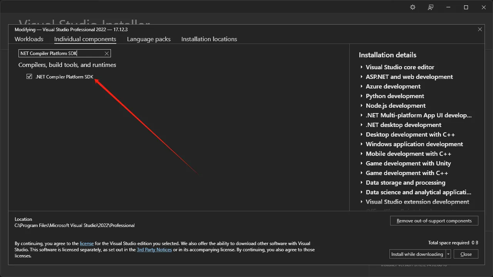Open installer theme settings sun icon
Image resolution: width=493 pixels, height=277 pixels.
(x=413, y=7)
